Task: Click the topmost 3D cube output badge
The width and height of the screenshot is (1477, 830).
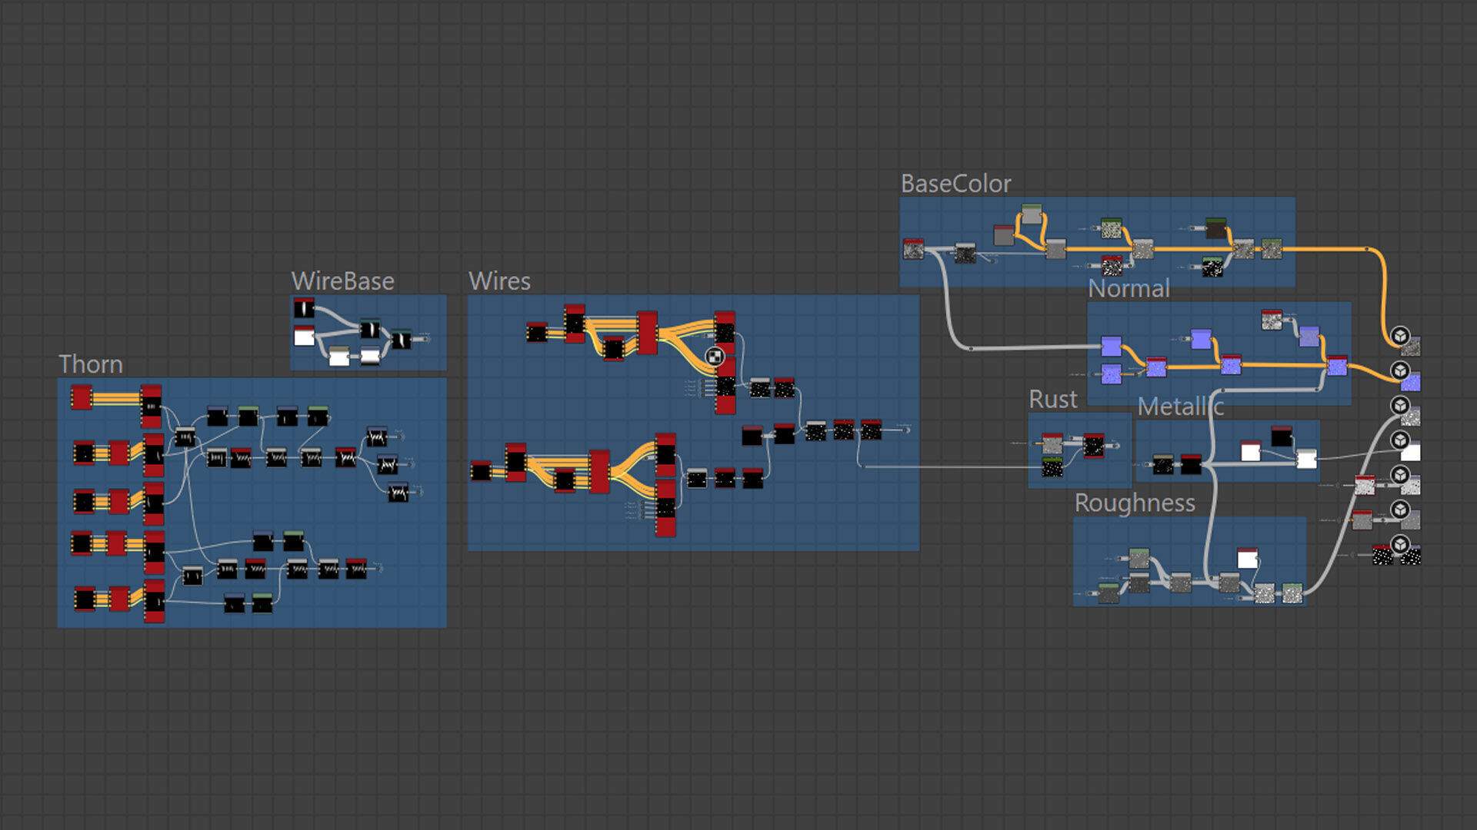Action: pyautogui.click(x=1400, y=336)
